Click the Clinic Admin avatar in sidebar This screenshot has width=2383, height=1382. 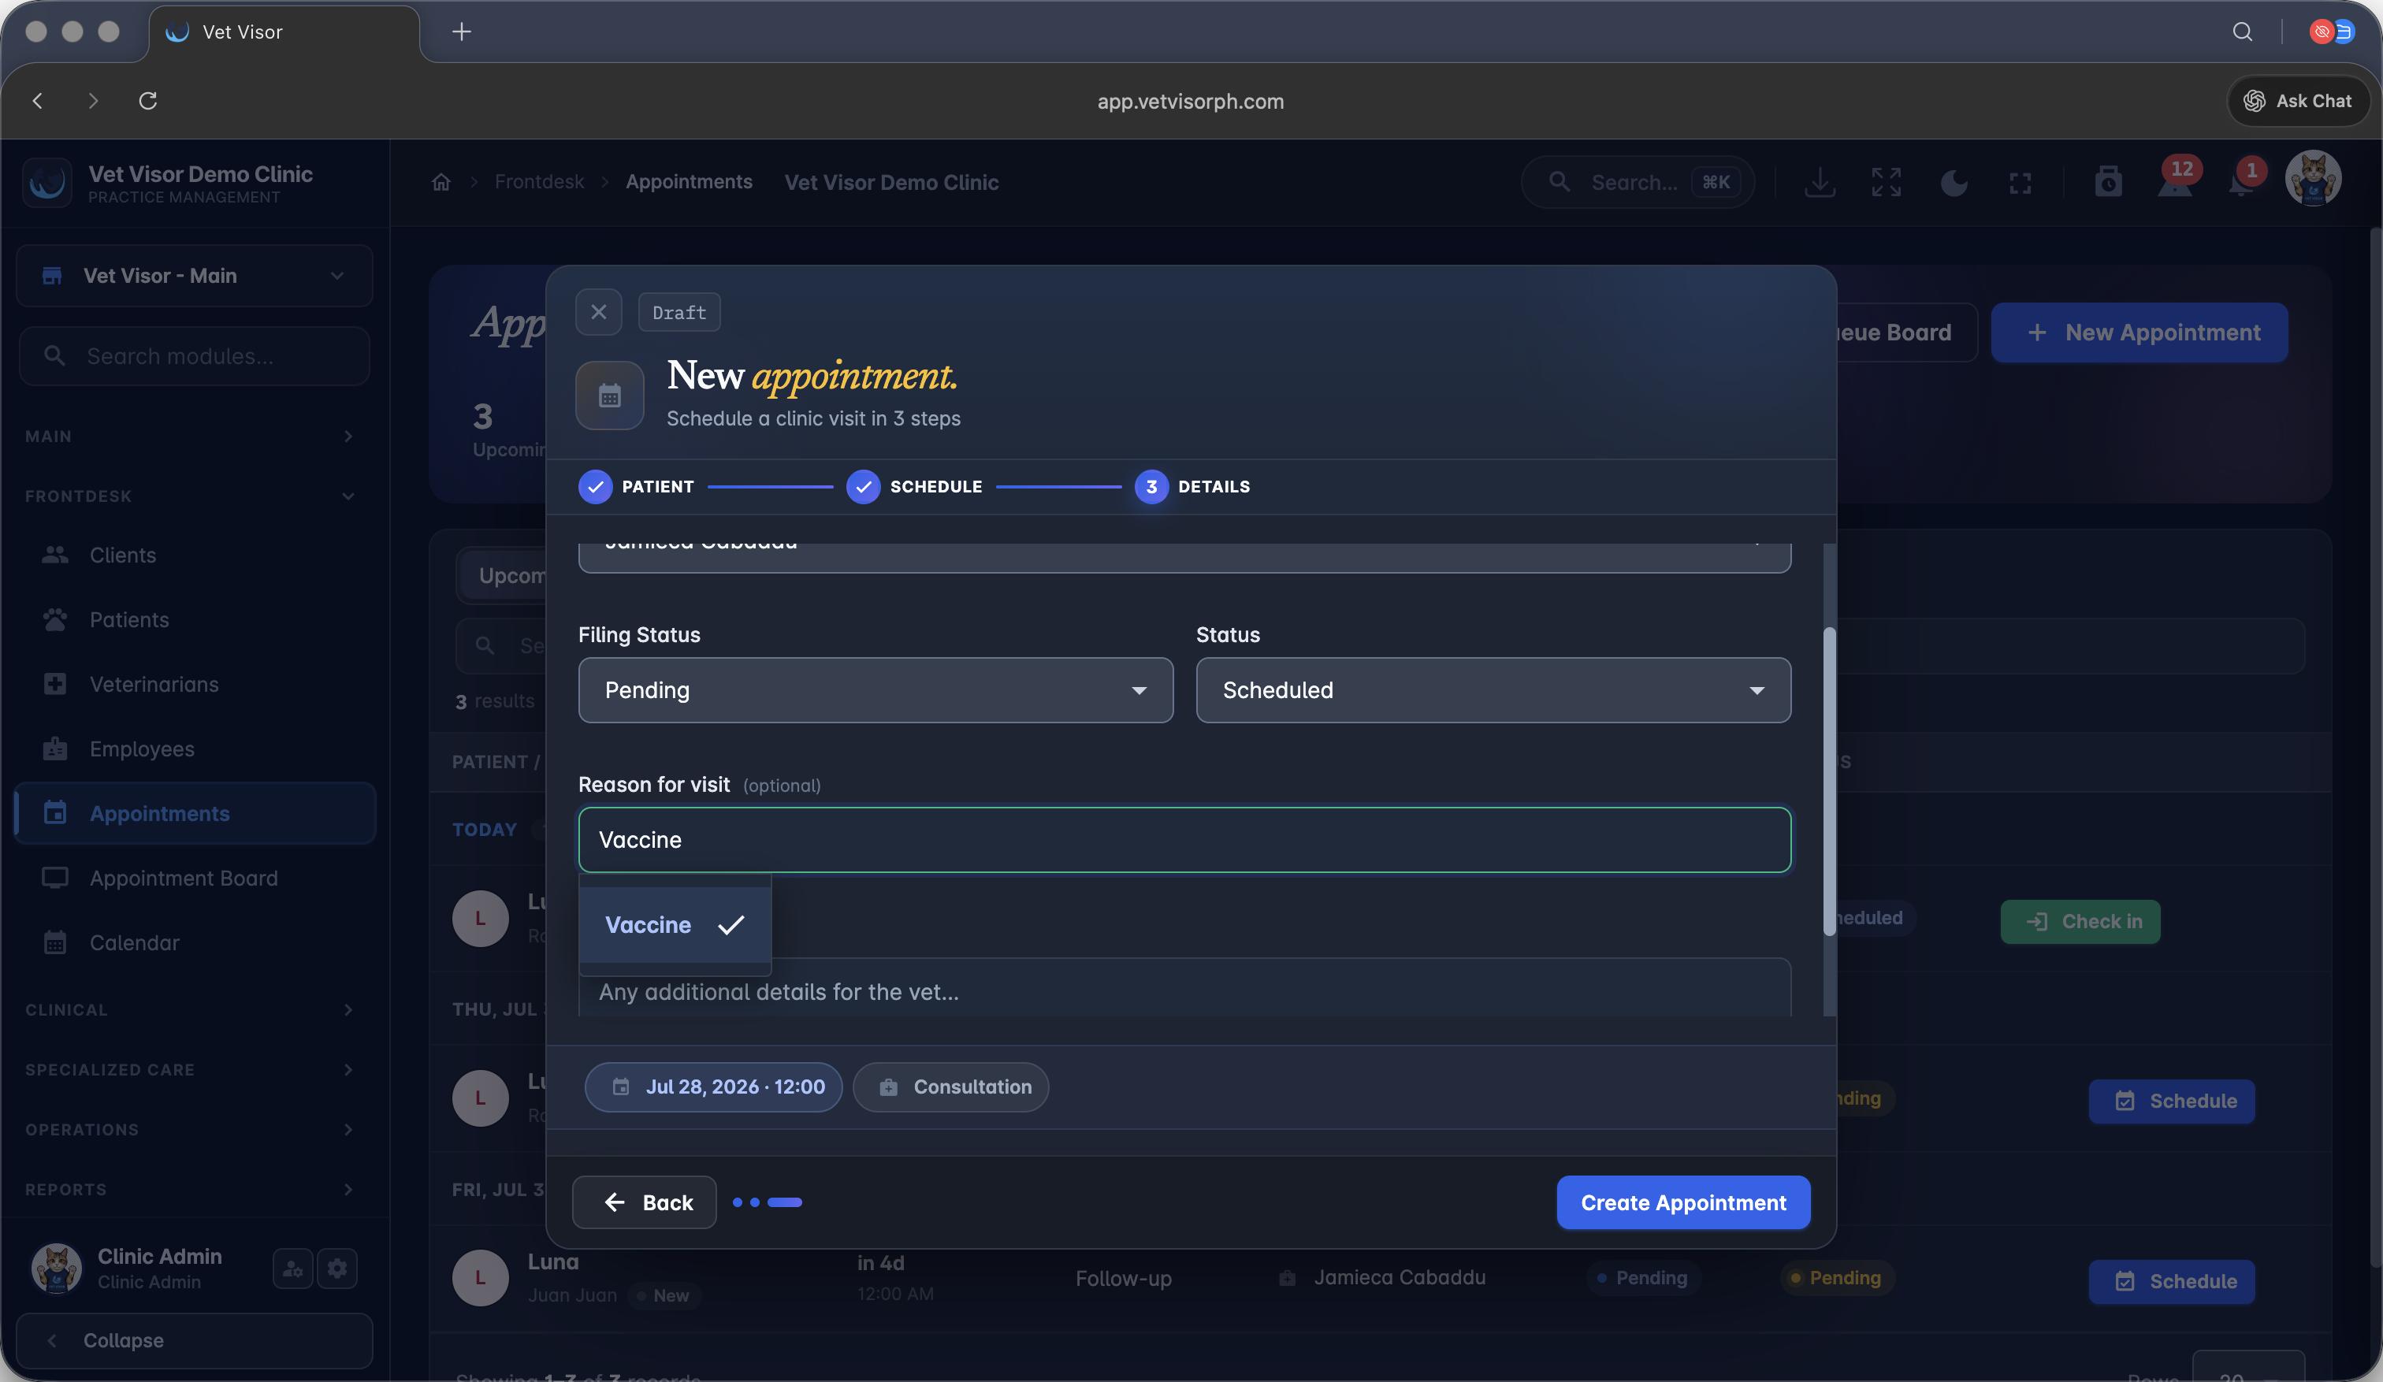pos(56,1269)
